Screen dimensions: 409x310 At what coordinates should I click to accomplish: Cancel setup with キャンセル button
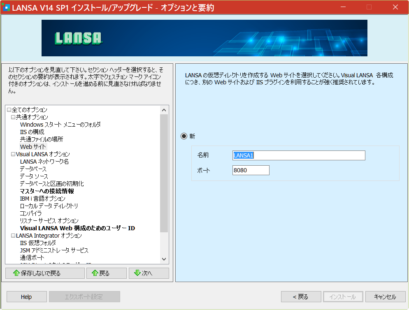pos(385,297)
